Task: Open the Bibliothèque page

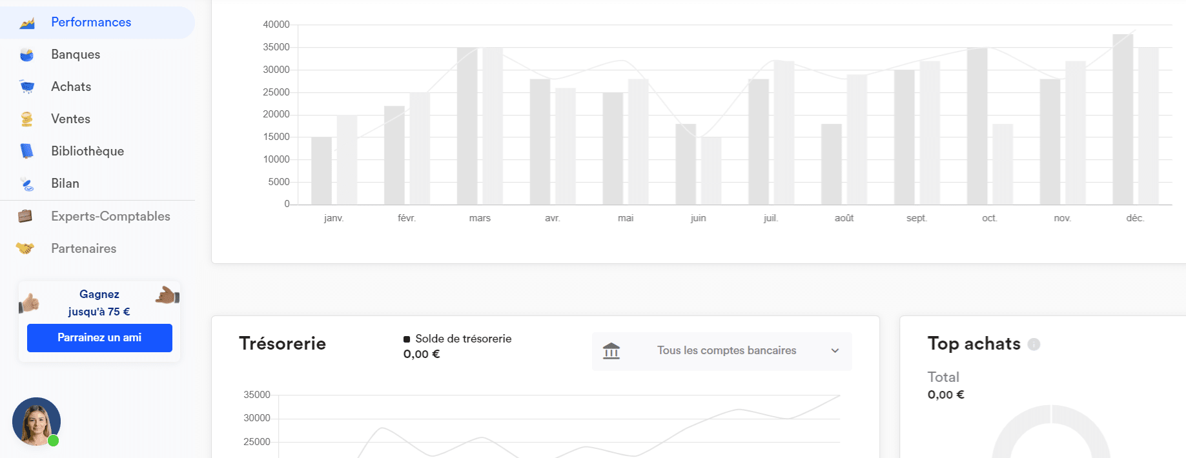Action: (97, 152)
